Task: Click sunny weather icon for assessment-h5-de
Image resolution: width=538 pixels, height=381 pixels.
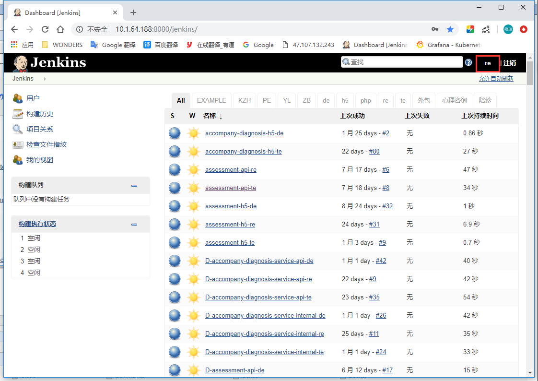Action: coord(194,206)
